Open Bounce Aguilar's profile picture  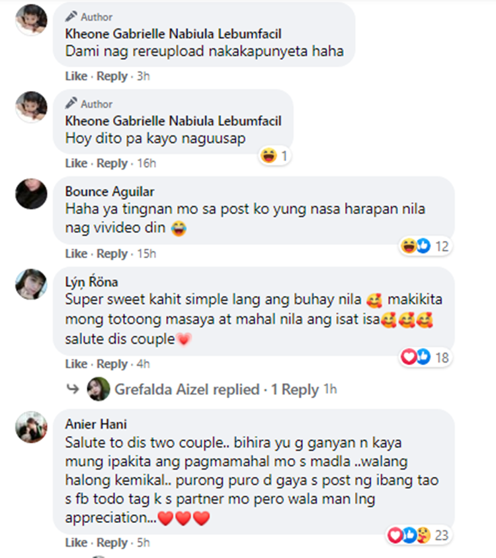(x=31, y=194)
